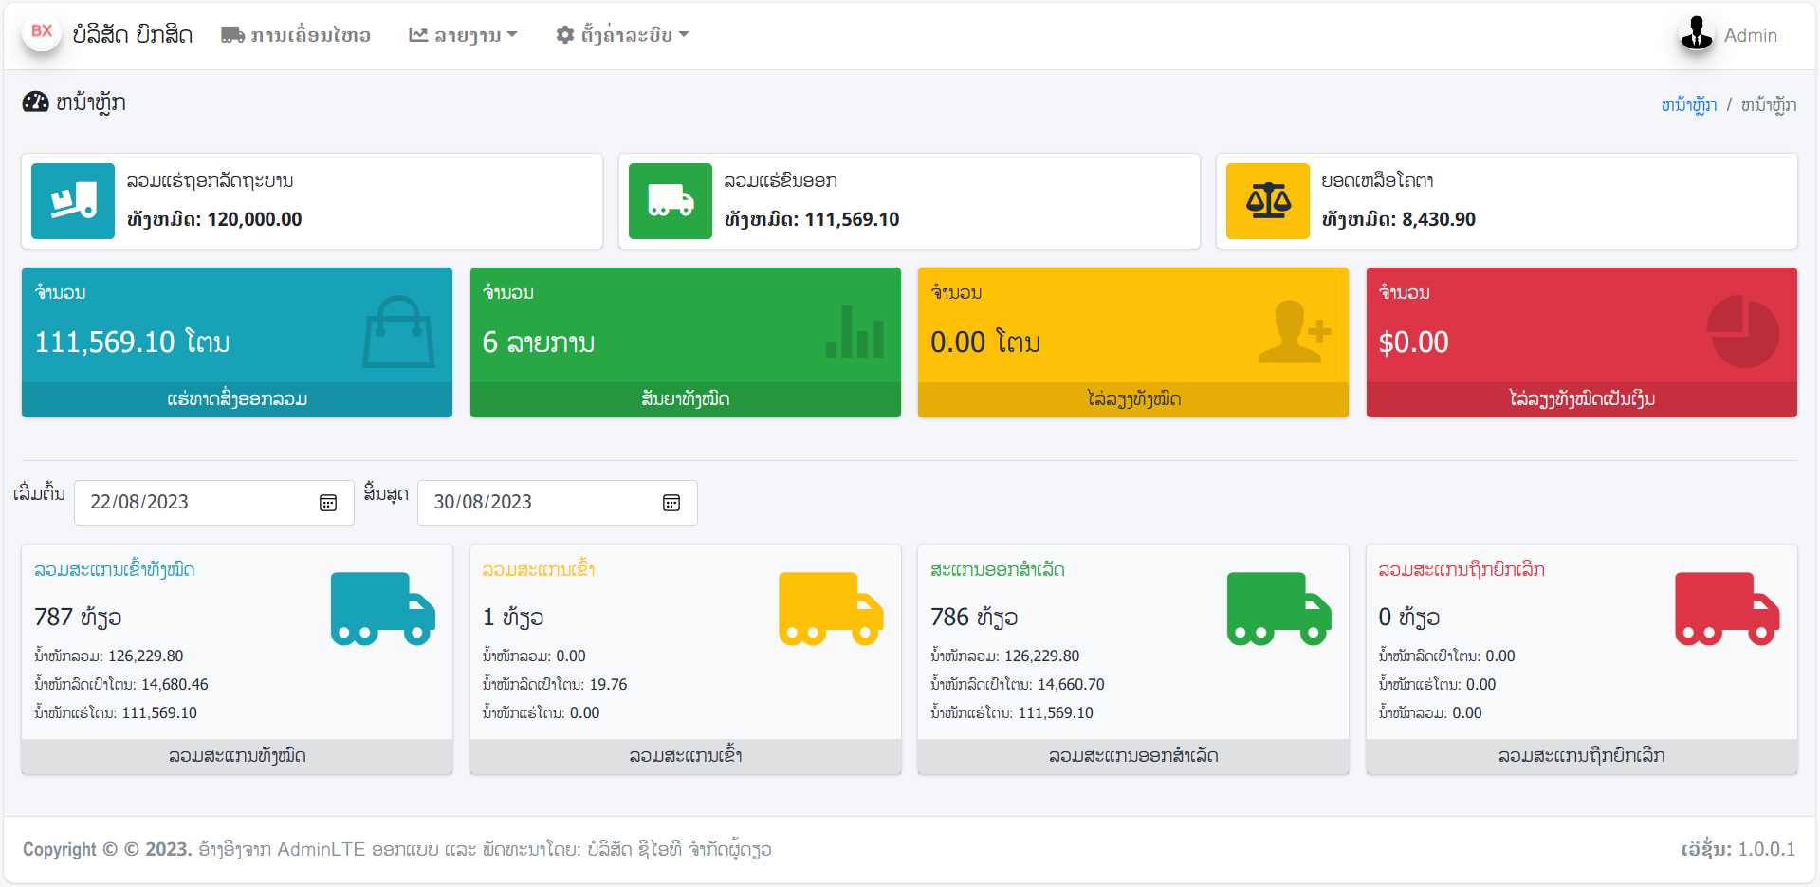Click the teal pallet cargo icon
Image resolution: width=1820 pixels, height=887 pixels.
73,201
